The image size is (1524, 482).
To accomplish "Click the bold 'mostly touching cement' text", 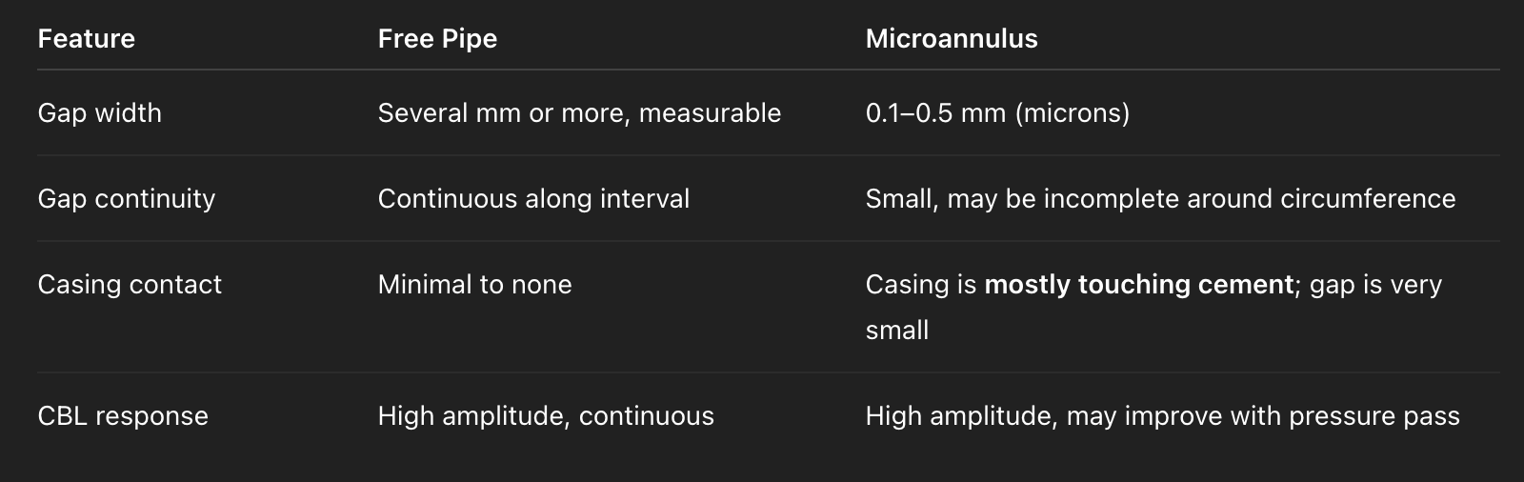I will (1138, 285).
